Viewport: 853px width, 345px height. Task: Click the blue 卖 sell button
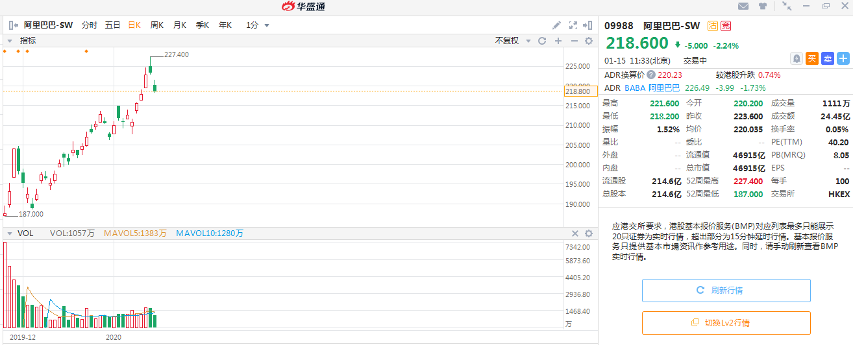pos(828,58)
